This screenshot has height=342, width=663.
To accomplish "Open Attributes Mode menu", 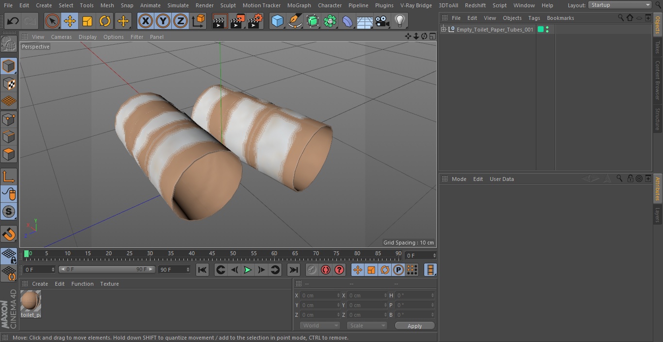I will (x=459, y=179).
